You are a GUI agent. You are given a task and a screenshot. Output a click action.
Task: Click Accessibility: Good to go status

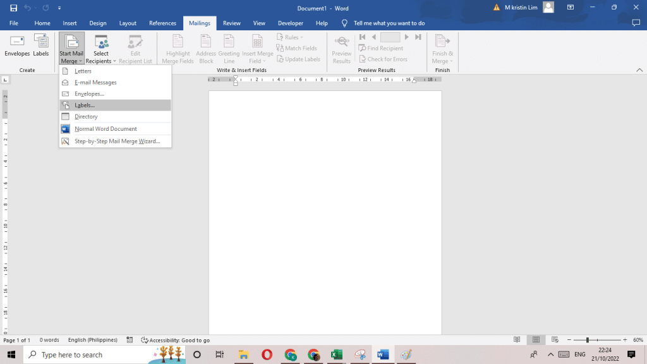(x=176, y=340)
